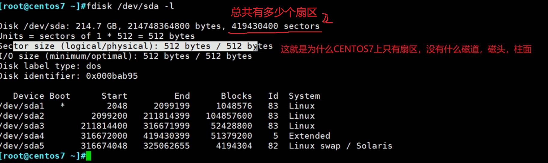Click the "dos" disk label type
This screenshot has width=548, height=163.
coord(93,66)
